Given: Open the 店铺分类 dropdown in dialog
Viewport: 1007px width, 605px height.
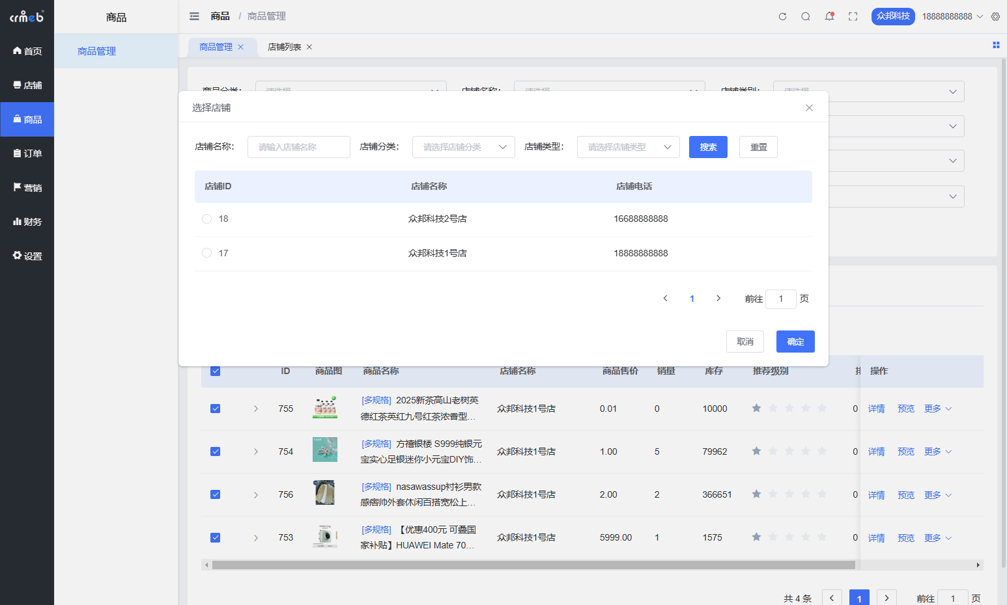Looking at the screenshot, I should pyautogui.click(x=463, y=147).
